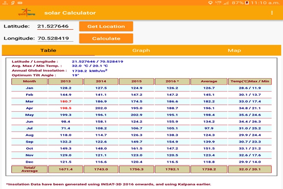Tap the battery icon in status bar
Screen dimensions: 283x189
coord(249,3)
